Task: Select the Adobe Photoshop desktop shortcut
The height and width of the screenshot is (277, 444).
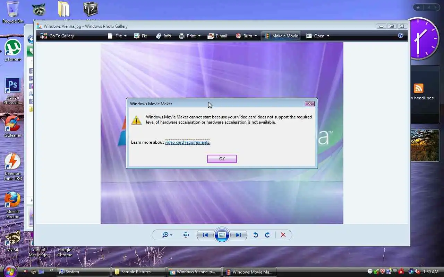Action: click(13, 91)
